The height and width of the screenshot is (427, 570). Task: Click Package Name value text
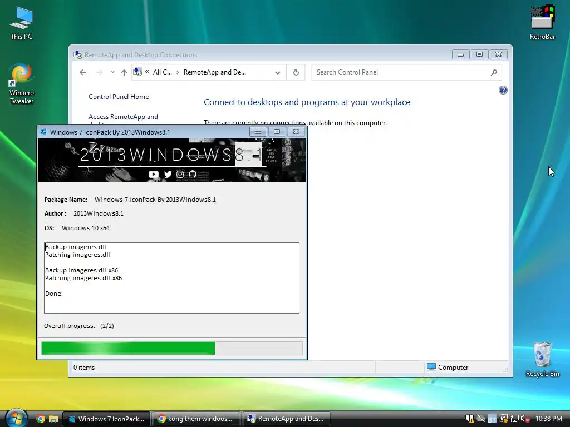(155, 200)
